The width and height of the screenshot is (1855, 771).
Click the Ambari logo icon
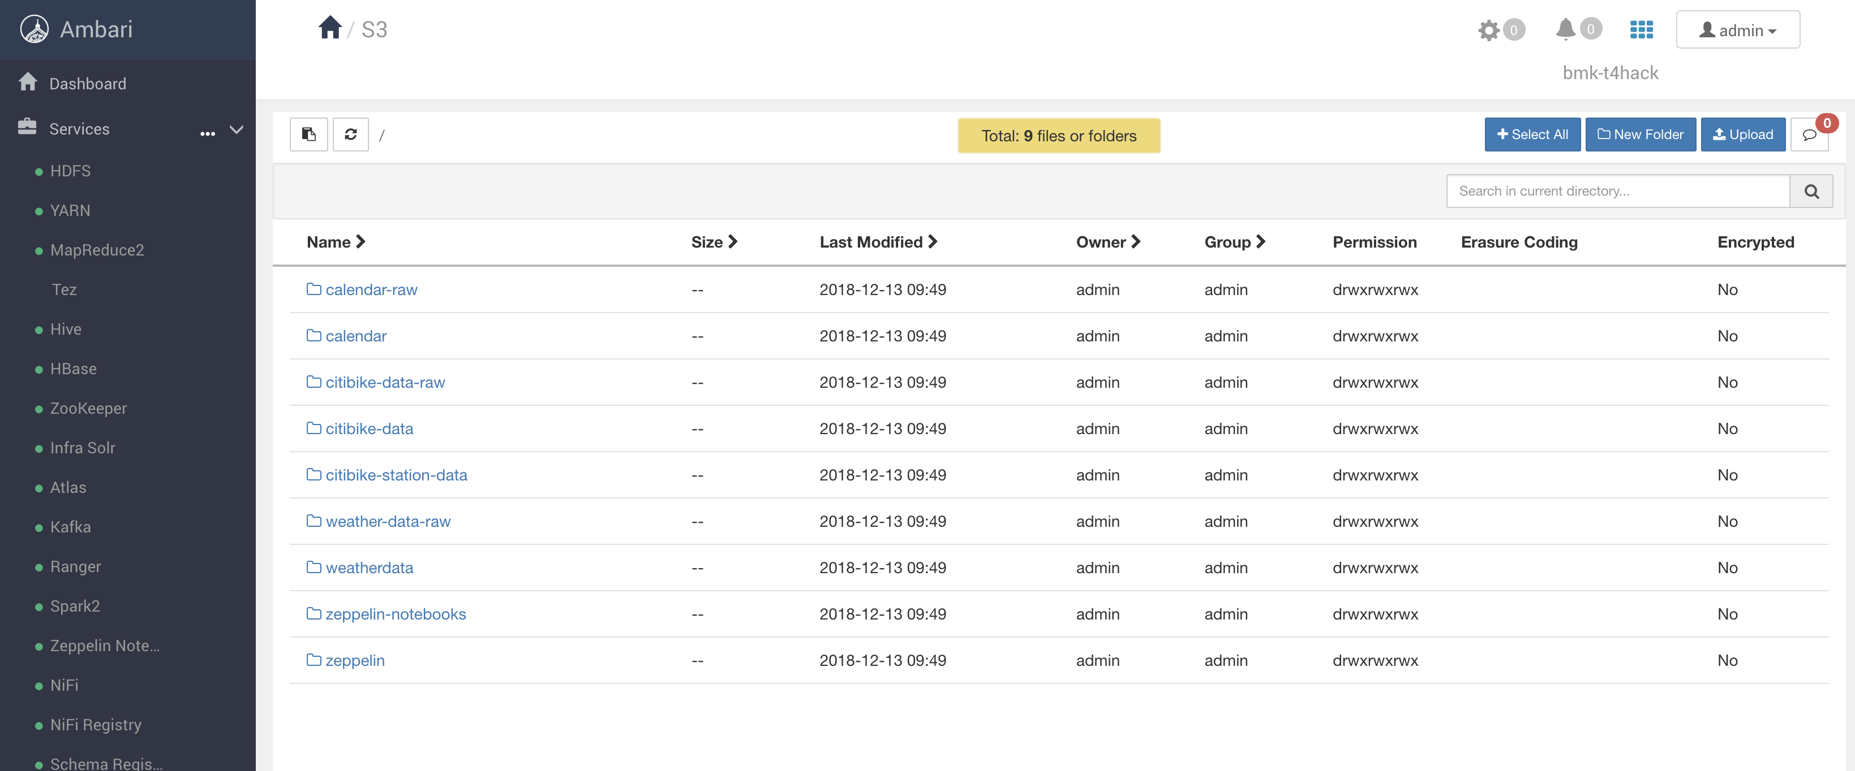[x=34, y=29]
